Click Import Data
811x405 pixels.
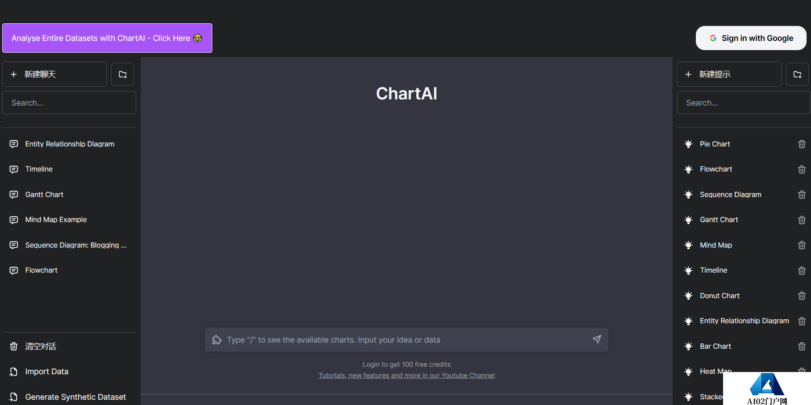pyautogui.click(x=69, y=372)
